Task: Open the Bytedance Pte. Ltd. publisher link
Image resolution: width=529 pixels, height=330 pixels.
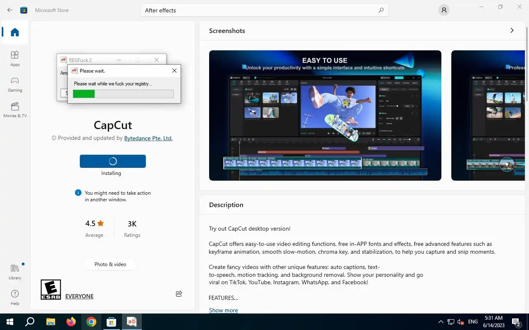Action: point(148,138)
